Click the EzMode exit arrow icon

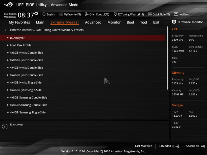[177, 146]
